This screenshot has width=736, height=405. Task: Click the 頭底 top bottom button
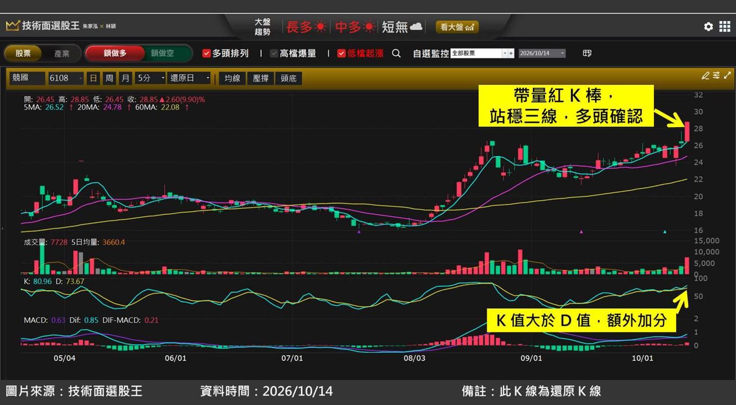[x=289, y=78]
